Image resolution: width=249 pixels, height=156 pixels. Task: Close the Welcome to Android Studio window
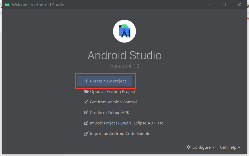pyautogui.click(x=239, y=5)
